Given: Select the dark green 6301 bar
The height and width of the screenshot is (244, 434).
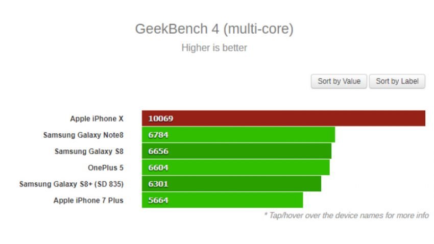Looking at the screenshot, I should (231, 184).
